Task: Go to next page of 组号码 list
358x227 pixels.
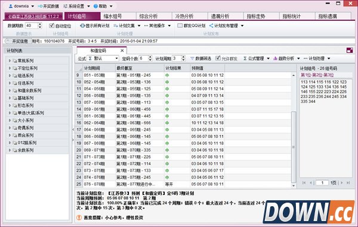Action: point(342,182)
